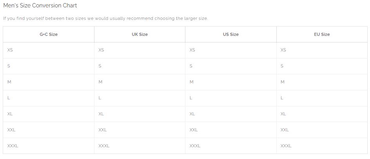This screenshot has width=370, height=159.
Task: Click XXXL in the US Size column
Action: click(x=195, y=146)
